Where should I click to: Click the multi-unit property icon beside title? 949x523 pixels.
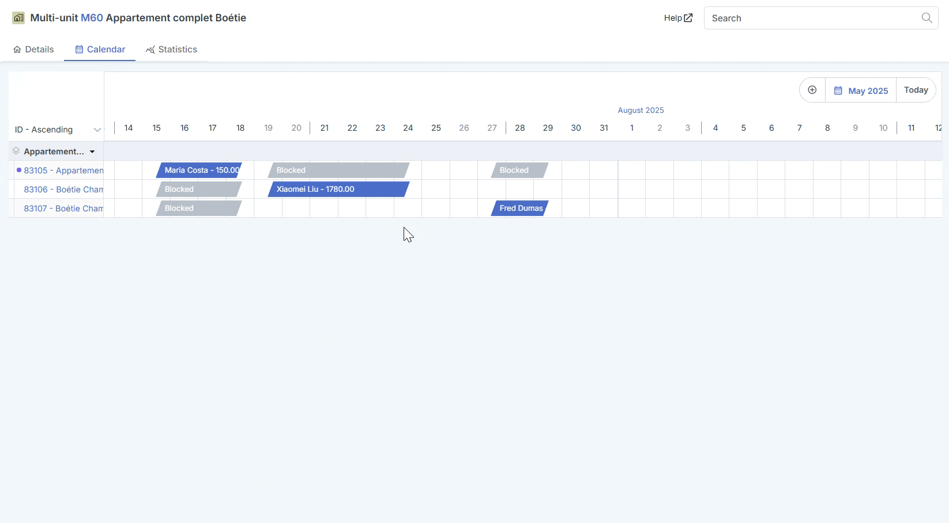click(x=18, y=18)
